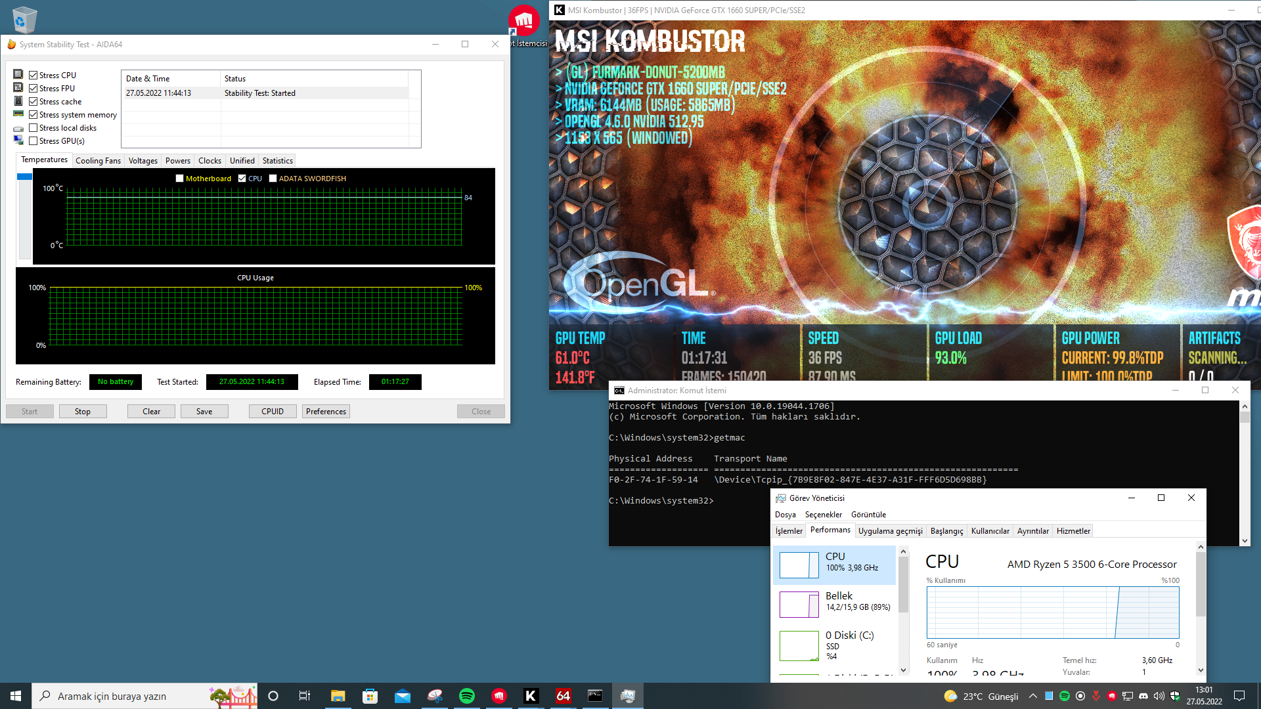
Task: Open Görüntüle menu in Task Manager
Action: (868, 515)
